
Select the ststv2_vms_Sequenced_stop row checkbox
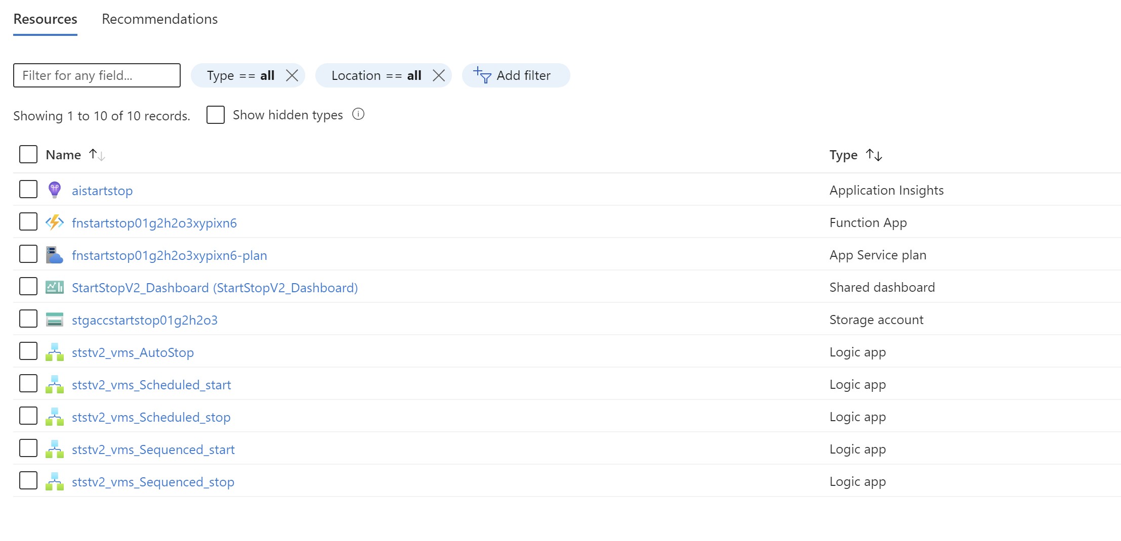tap(28, 480)
